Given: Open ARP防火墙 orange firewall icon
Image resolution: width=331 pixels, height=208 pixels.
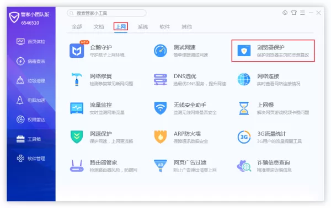Looking at the screenshot, I should point(161,137).
